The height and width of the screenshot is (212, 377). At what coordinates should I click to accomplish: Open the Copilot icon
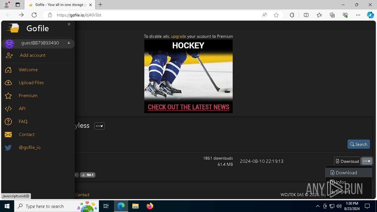[x=371, y=15]
